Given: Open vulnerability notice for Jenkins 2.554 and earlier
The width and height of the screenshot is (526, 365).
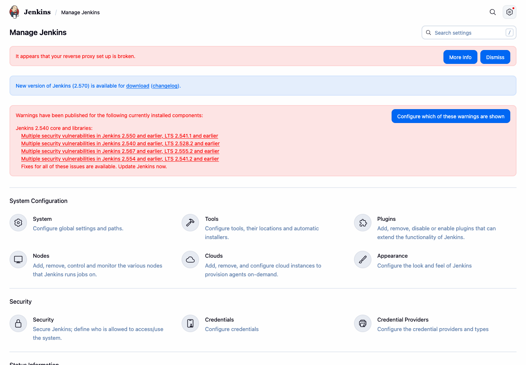Looking at the screenshot, I should tap(120, 159).
